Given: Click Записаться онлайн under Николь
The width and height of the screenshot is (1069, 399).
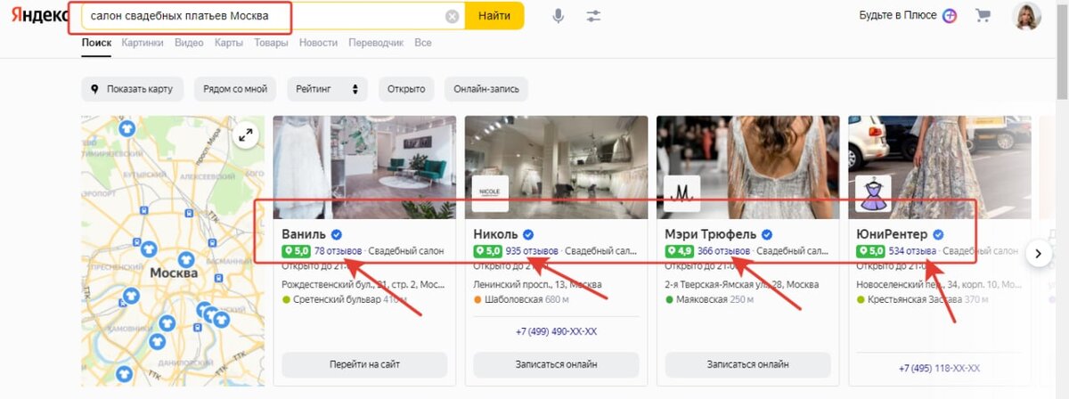Looking at the screenshot, I should [556, 364].
